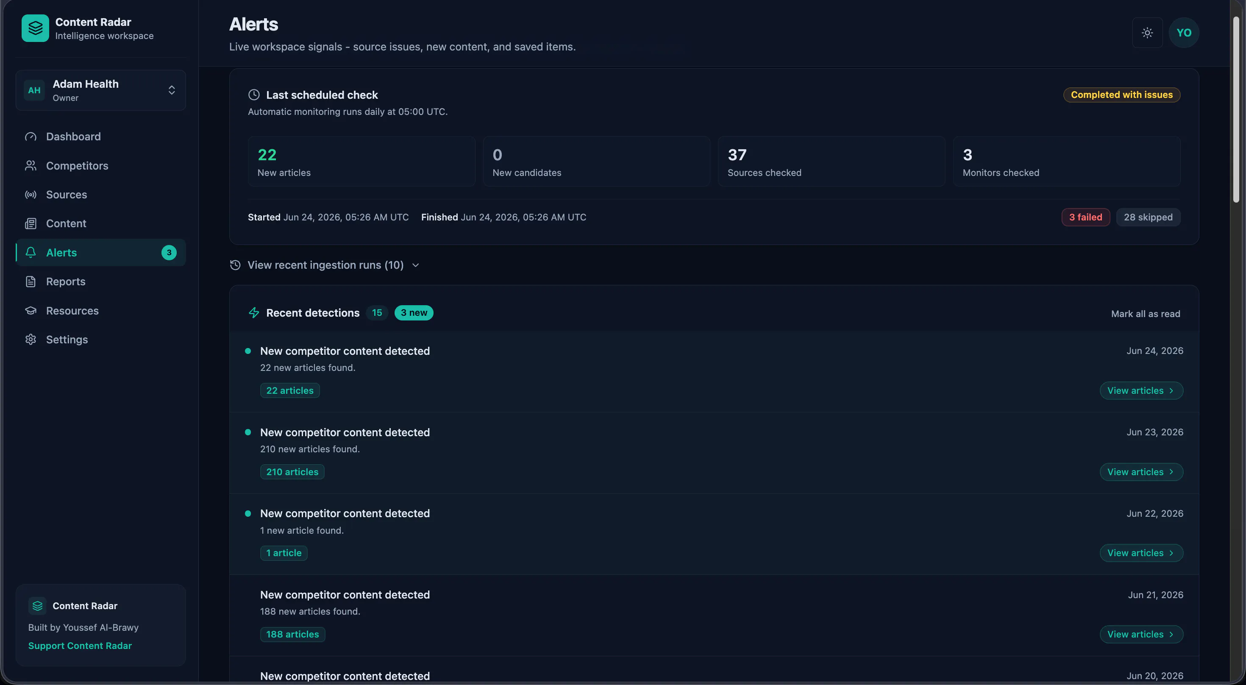Click the "1 new article found." text
This screenshot has height=685, width=1246.
pyautogui.click(x=302, y=530)
